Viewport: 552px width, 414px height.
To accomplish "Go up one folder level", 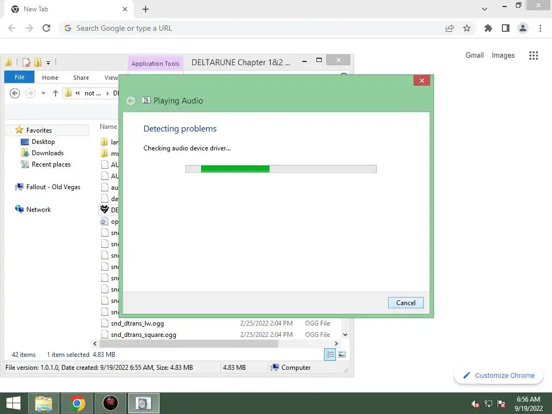I will point(56,93).
